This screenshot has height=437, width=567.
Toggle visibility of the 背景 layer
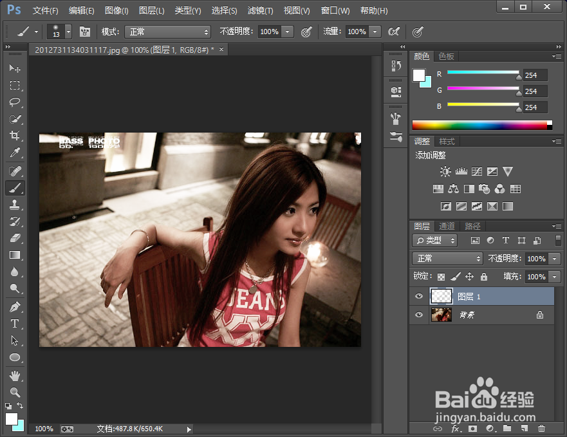coord(419,315)
